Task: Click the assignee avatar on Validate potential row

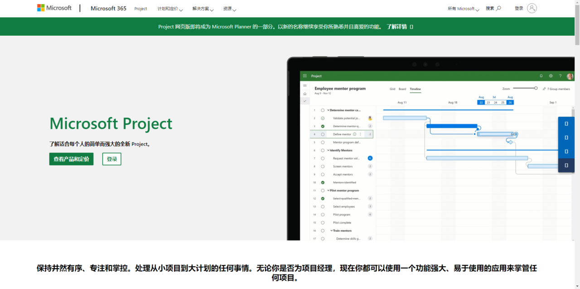Action: coord(370,118)
